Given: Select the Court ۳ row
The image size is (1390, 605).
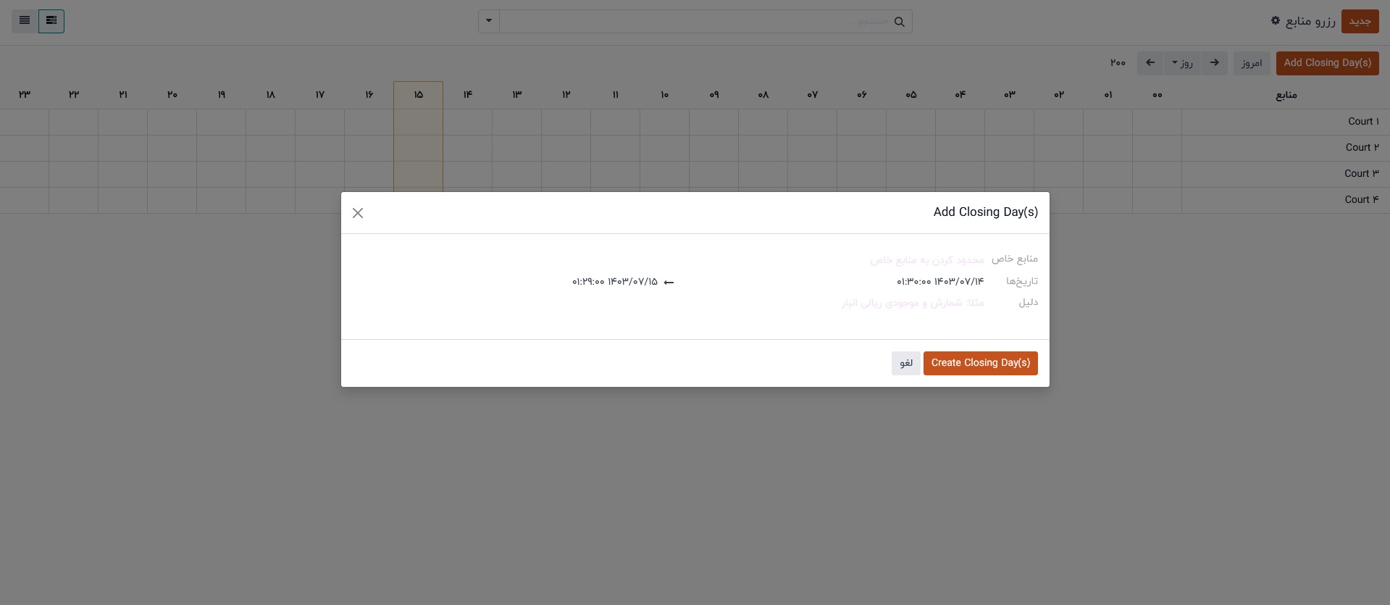Looking at the screenshot, I should pyautogui.click(x=1286, y=174).
